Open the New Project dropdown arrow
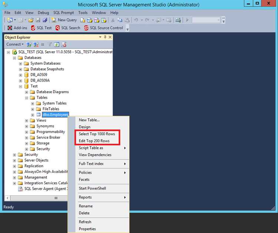The image size is (278, 233). pos(15,20)
